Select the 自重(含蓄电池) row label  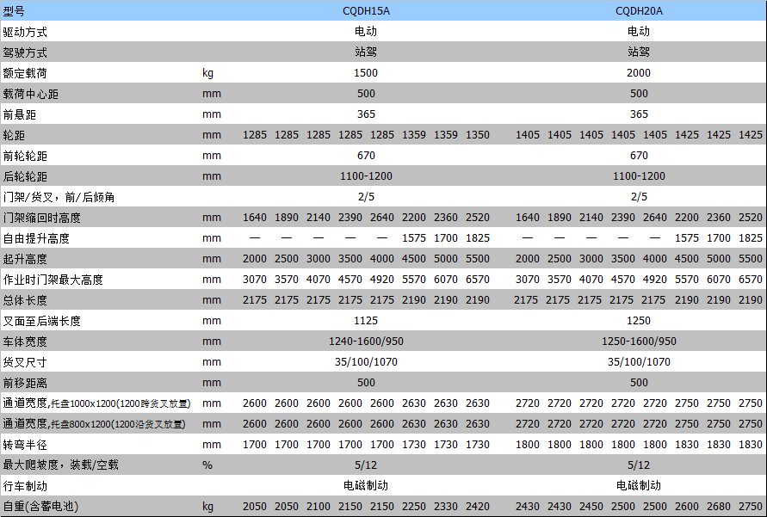(39, 507)
